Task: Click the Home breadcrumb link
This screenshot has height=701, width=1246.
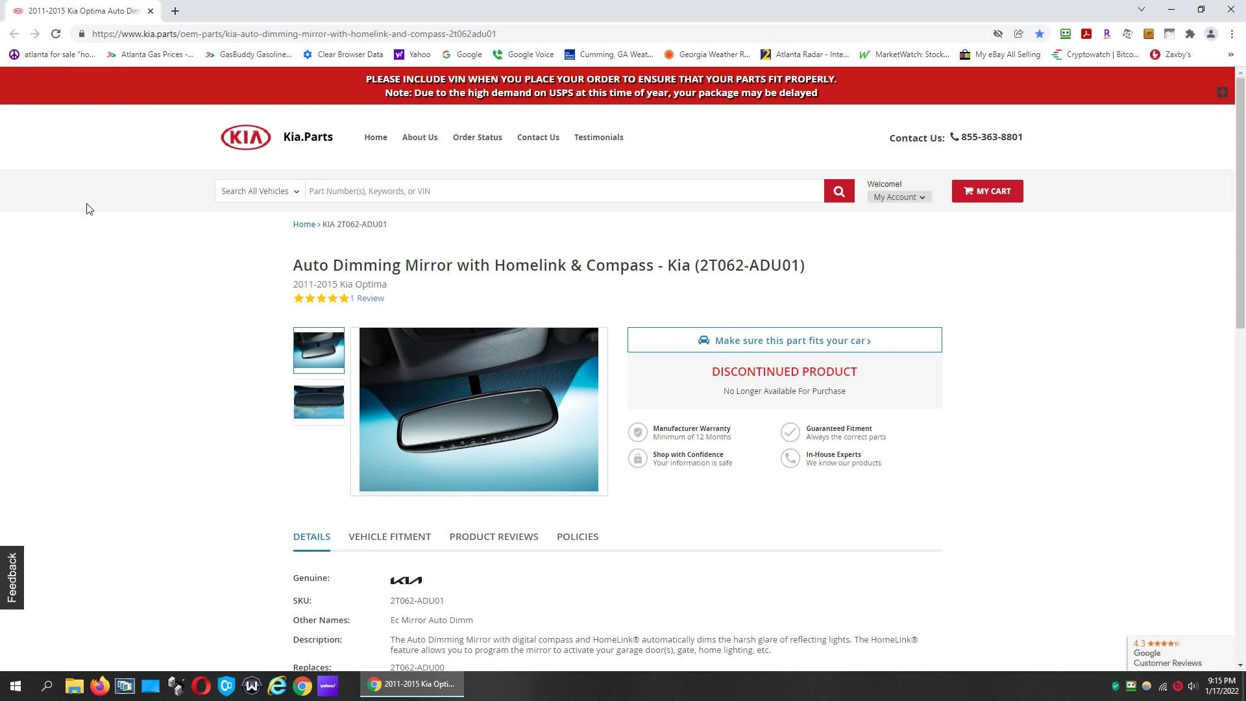Action: click(304, 224)
